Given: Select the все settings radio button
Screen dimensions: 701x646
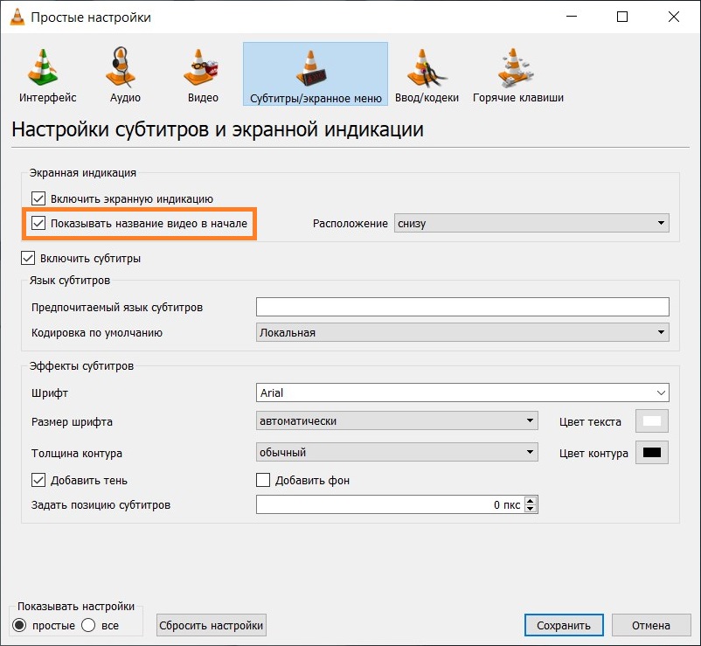Looking at the screenshot, I should 88,625.
